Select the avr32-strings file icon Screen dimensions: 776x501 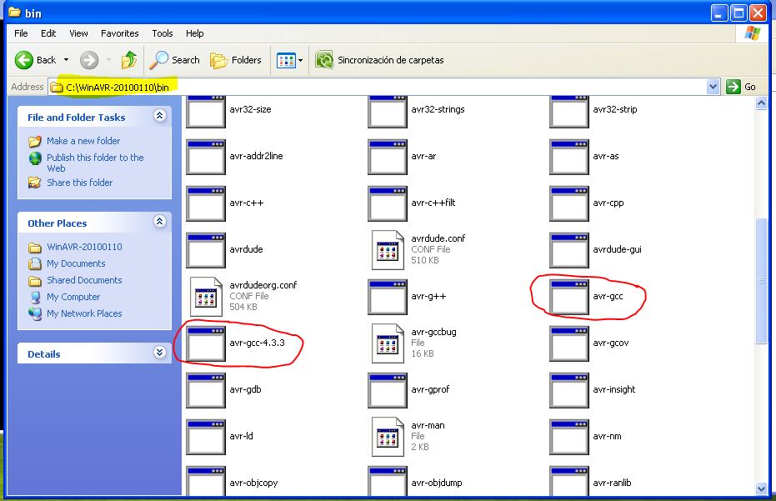coord(387,112)
